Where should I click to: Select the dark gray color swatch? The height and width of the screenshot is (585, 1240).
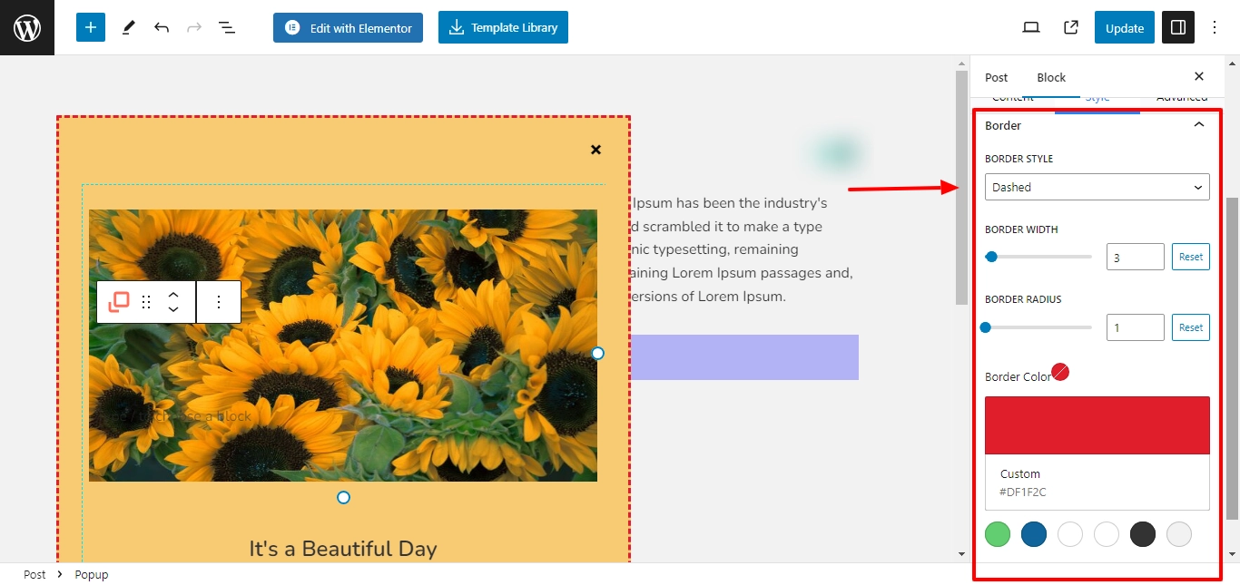1143,534
